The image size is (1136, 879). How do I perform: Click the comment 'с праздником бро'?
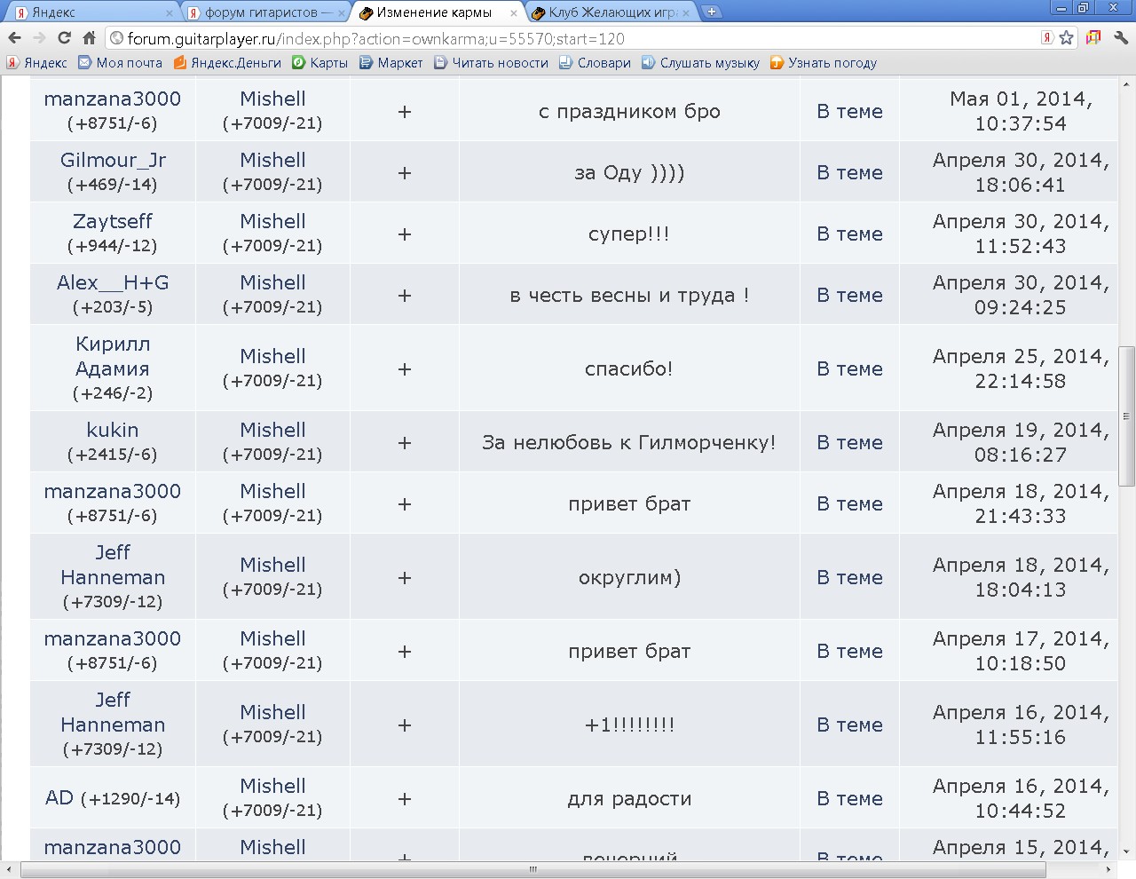tap(629, 112)
